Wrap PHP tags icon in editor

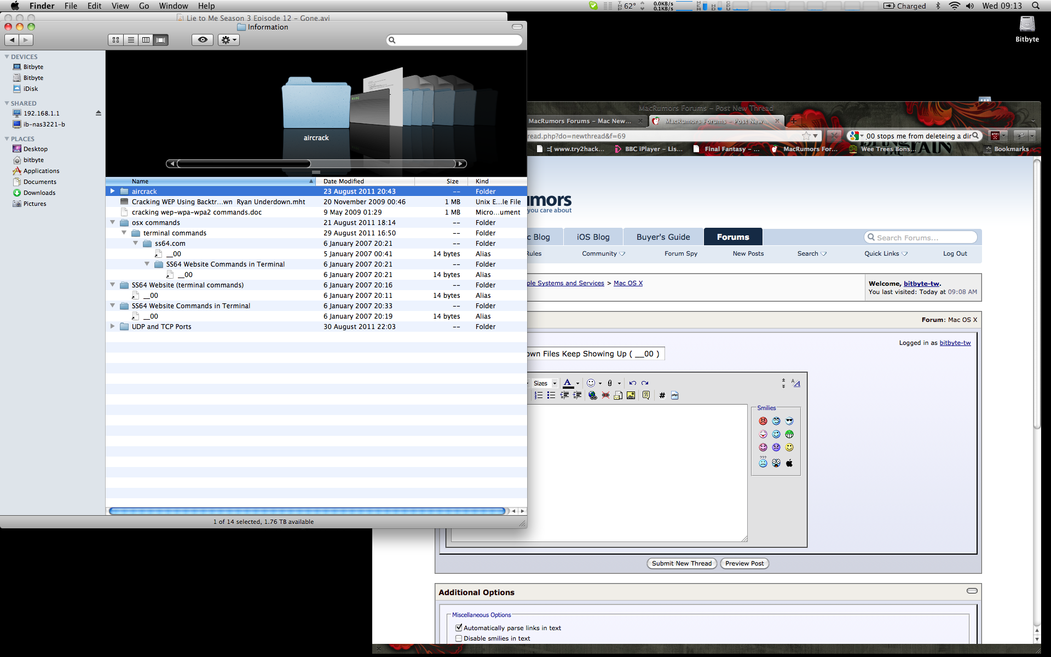(x=674, y=395)
